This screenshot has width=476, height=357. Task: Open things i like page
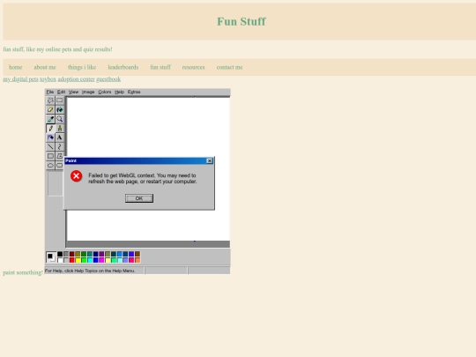point(82,67)
